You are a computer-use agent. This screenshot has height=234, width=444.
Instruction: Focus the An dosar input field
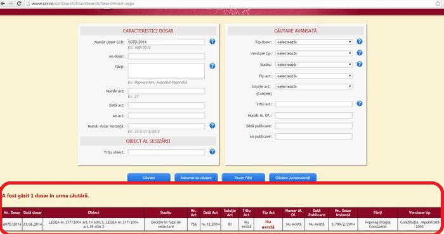coord(166,56)
